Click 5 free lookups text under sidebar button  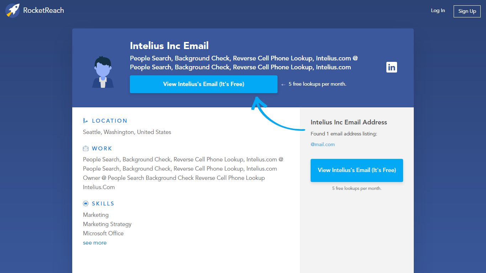click(x=357, y=188)
